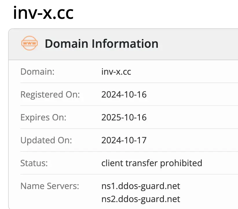
Task: Click the large inv-x.cc page title
Action: [43, 13]
